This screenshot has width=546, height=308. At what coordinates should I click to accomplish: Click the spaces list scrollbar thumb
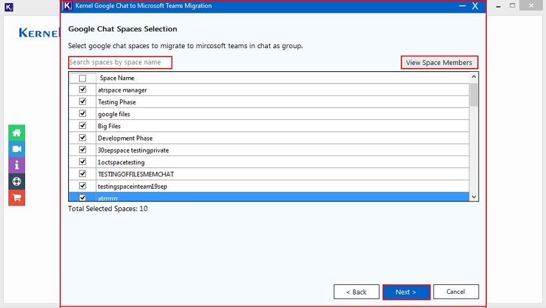(474, 95)
